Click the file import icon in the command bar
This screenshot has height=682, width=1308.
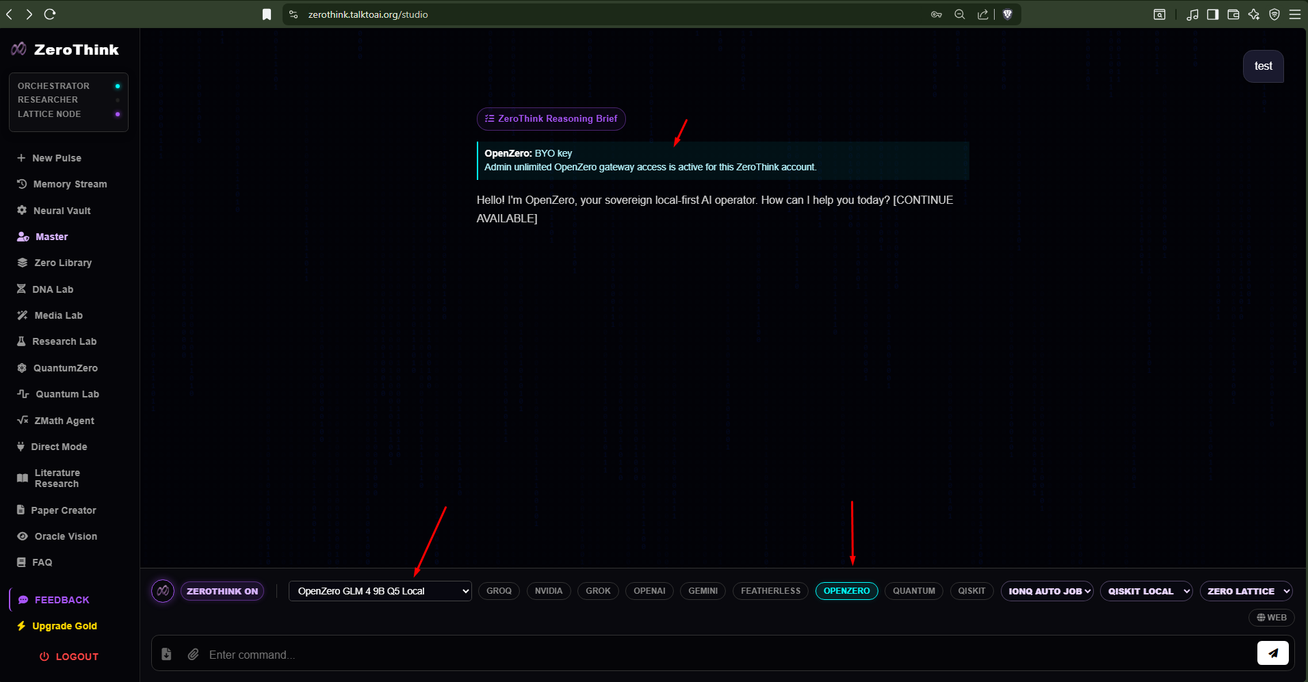166,655
